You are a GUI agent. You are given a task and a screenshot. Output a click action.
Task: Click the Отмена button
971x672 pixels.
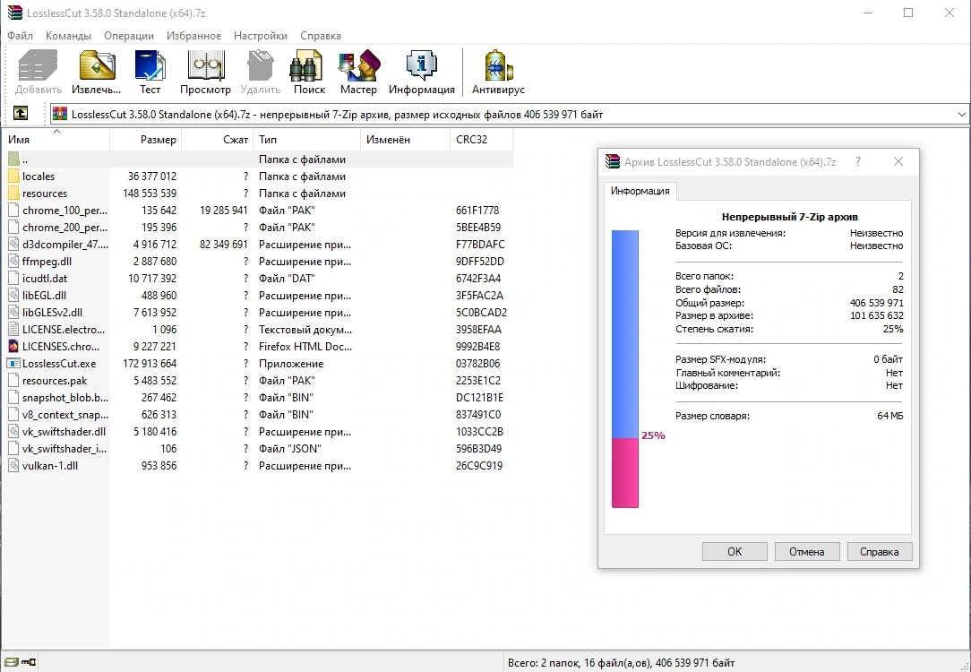pyautogui.click(x=807, y=551)
